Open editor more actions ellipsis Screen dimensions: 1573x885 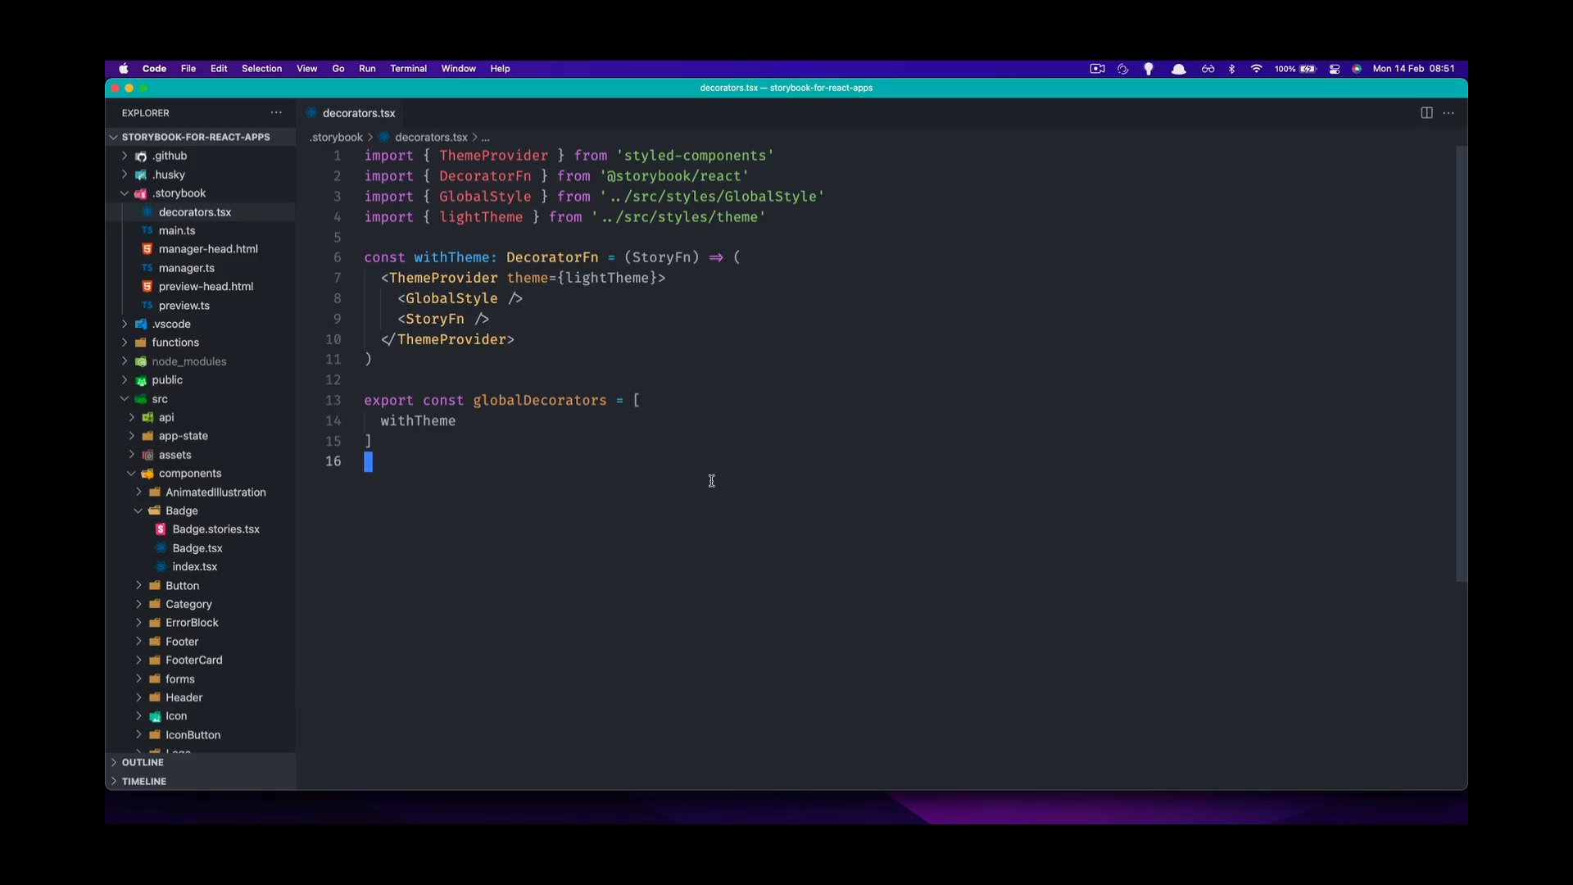tap(1448, 113)
